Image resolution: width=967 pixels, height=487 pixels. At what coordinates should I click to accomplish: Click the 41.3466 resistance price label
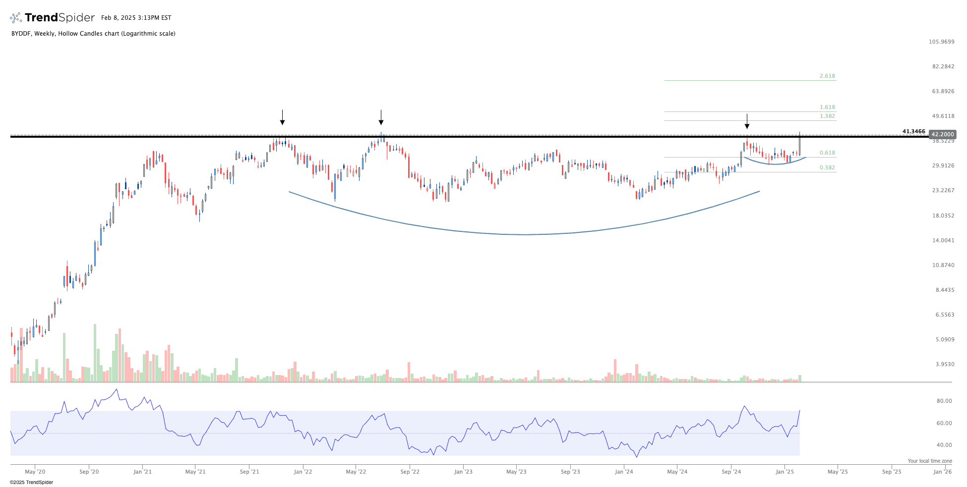913,131
